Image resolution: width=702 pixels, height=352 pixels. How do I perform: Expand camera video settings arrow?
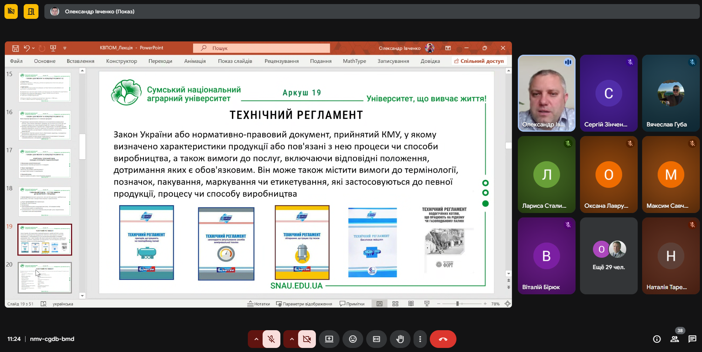pyautogui.click(x=291, y=339)
